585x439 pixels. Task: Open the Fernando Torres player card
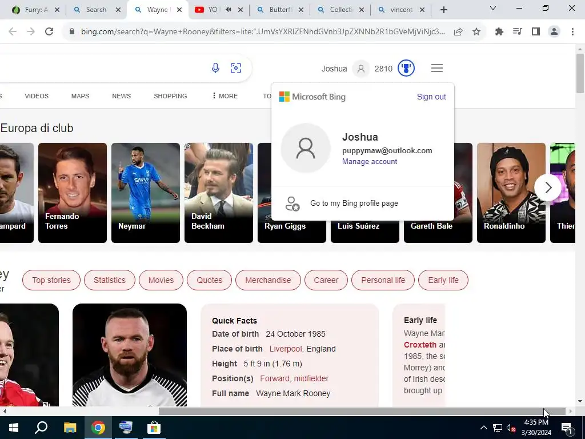point(73,193)
